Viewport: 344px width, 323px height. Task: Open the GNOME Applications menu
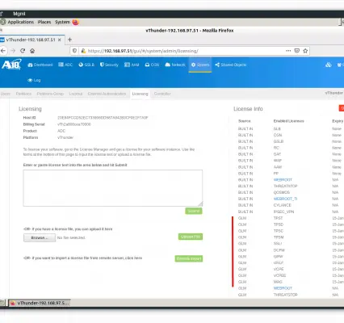(21, 22)
